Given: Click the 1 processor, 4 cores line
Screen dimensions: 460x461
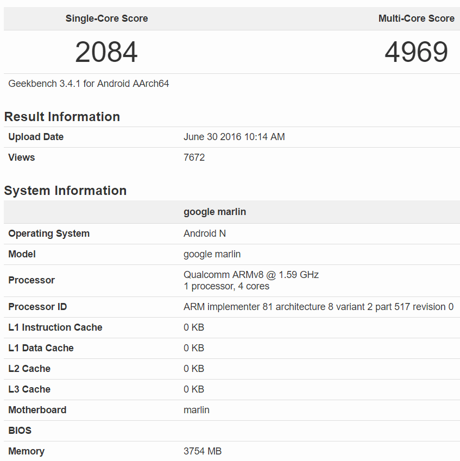Looking at the screenshot, I should click(x=226, y=286).
